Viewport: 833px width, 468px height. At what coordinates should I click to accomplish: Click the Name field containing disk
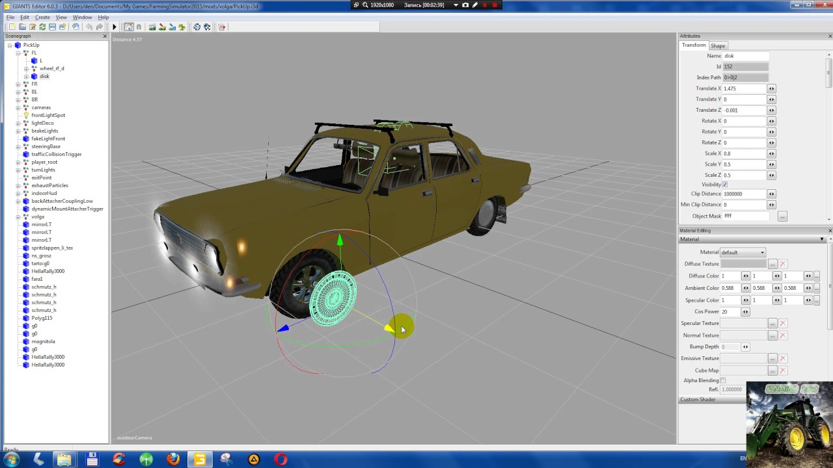coord(746,56)
